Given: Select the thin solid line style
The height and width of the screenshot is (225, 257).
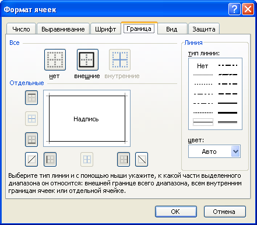Looking at the screenshot, I should (x=203, y=122).
